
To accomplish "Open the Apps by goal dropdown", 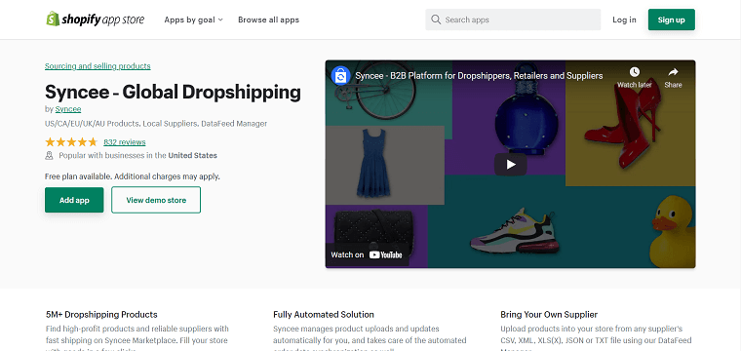I will pyautogui.click(x=193, y=19).
